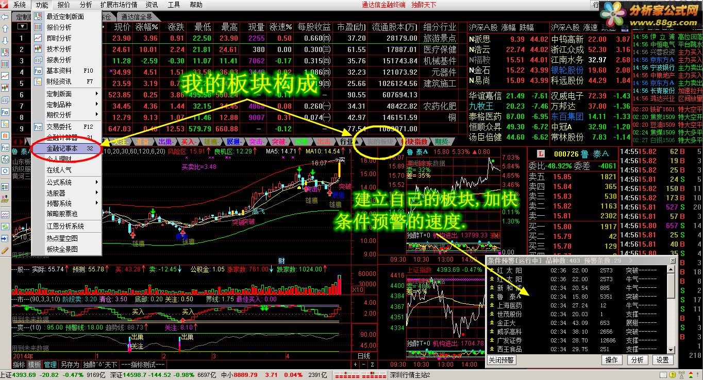This screenshot has width=703, height=380.
Task: Choose 即时分析 from the dropdown menu
Action: [66, 38]
